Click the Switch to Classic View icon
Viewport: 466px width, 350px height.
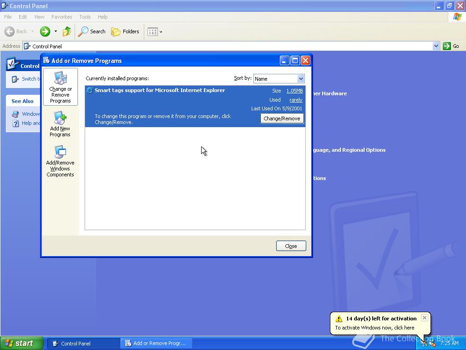pyautogui.click(x=15, y=79)
